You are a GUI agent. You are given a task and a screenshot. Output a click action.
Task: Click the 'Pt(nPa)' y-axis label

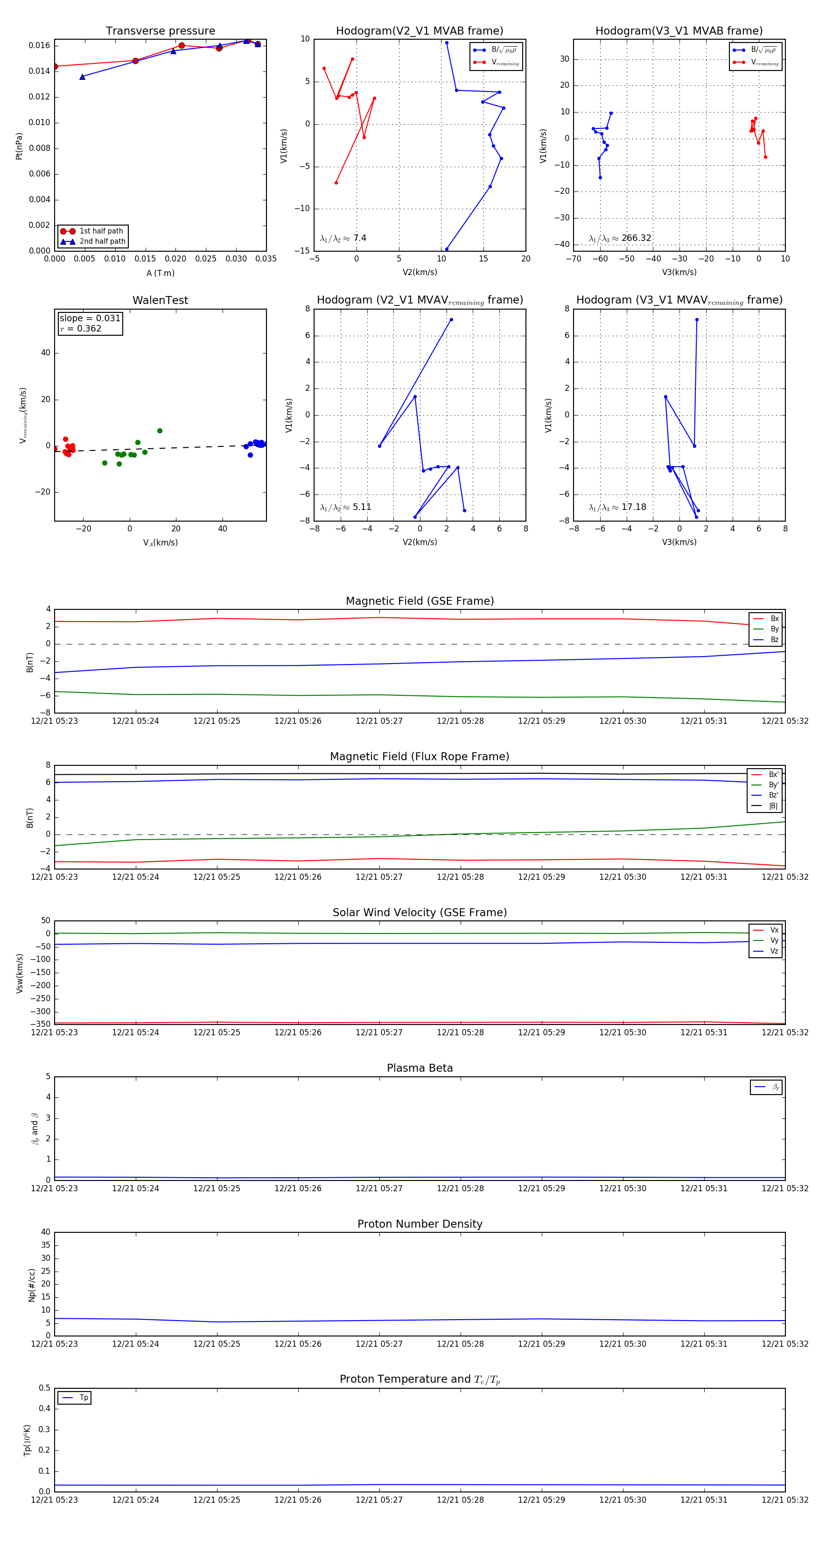tap(19, 146)
